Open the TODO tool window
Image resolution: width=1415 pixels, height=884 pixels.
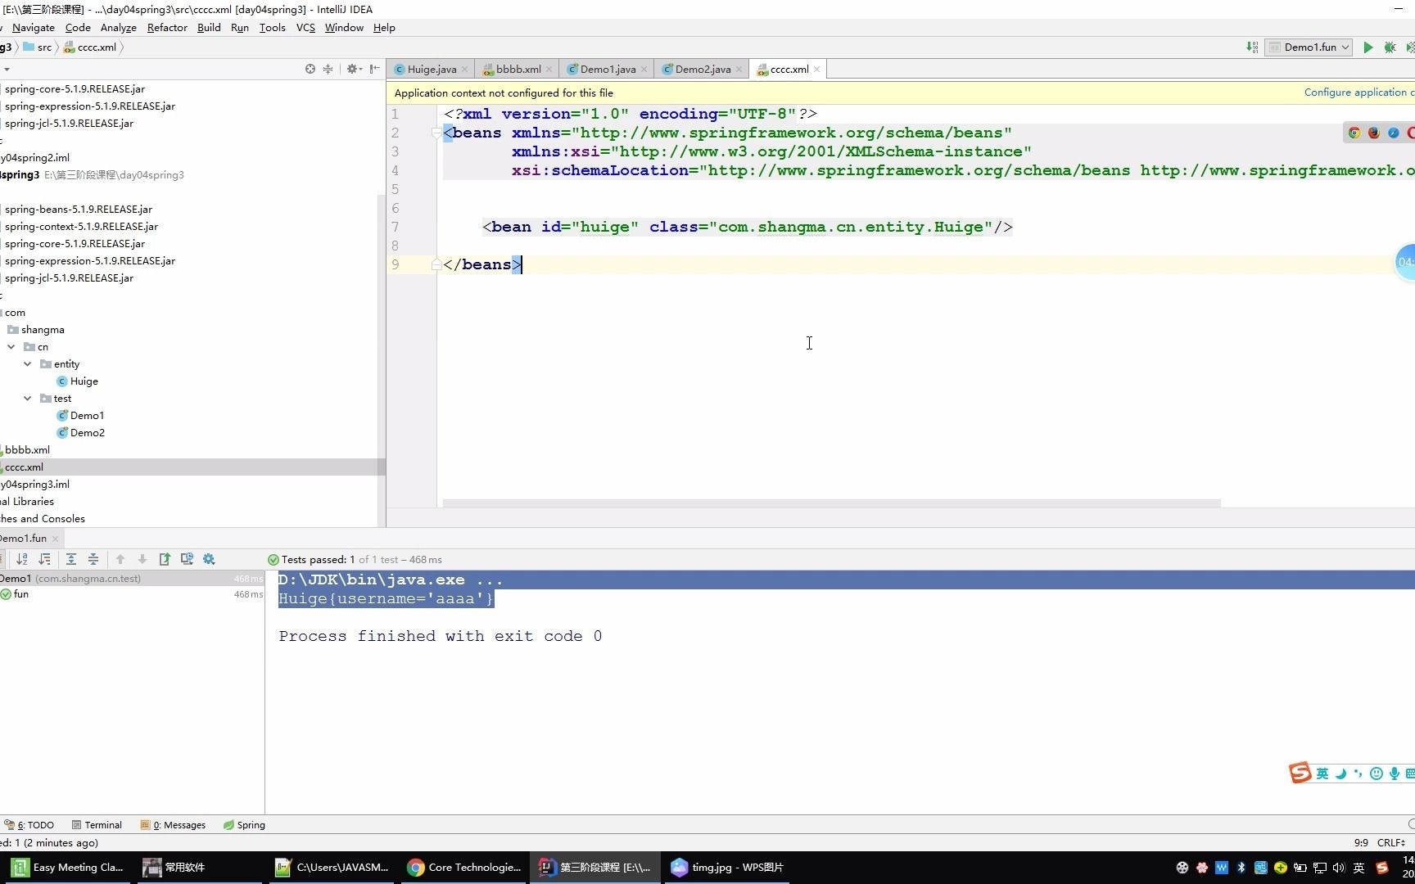(x=29, y=825)
